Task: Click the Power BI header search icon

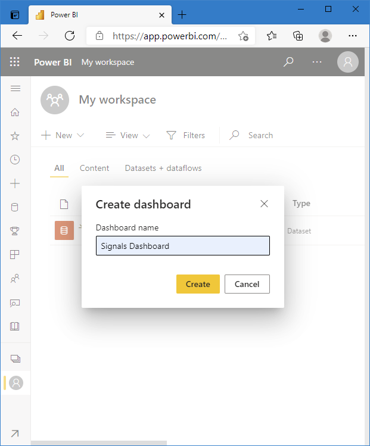Action: coord(288,62)
